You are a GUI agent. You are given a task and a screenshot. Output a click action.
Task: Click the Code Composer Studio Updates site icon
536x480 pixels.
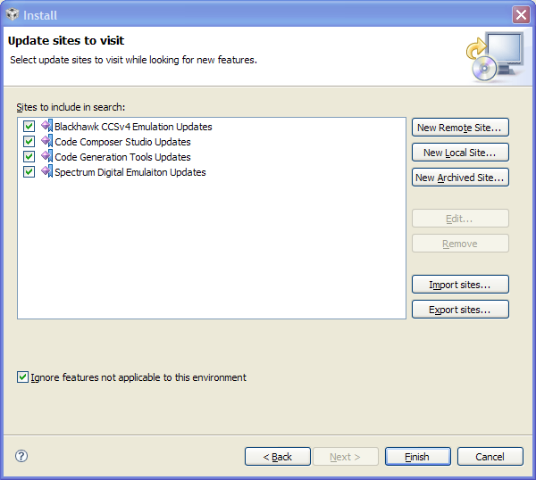(x=46, y=141)
